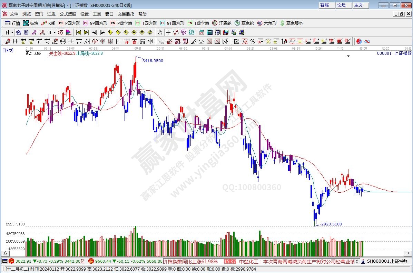The height and width of the screenshot is (273, 413).
Task: Toggle the infinity loop icon
Action: click(367, 41)
